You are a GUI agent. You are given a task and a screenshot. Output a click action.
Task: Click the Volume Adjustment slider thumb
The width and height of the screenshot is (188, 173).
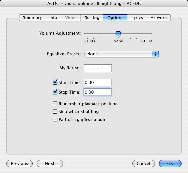[118, 34]
